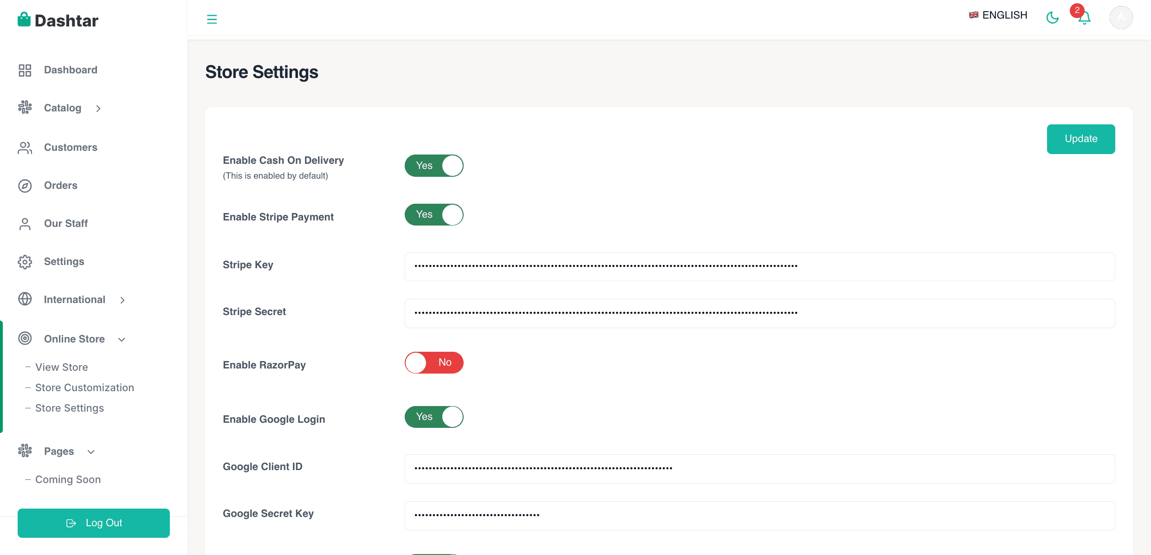Image resolution: width=1151 pixels, height=555 pixels.
Task: Open the ENGLISH language selector
Action: click(998, 14)
